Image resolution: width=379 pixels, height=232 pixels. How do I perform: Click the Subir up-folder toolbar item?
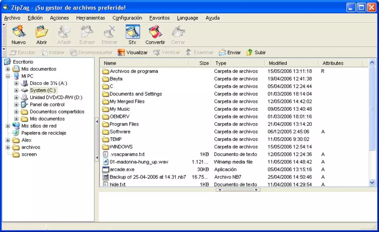point(256,52)
